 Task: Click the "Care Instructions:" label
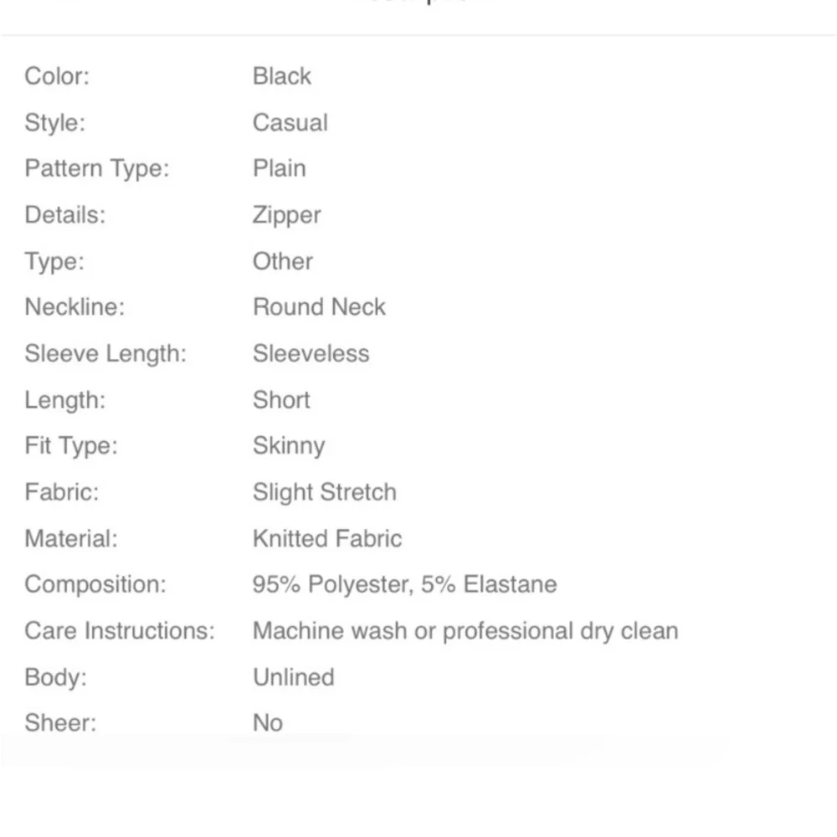(120, 630)
